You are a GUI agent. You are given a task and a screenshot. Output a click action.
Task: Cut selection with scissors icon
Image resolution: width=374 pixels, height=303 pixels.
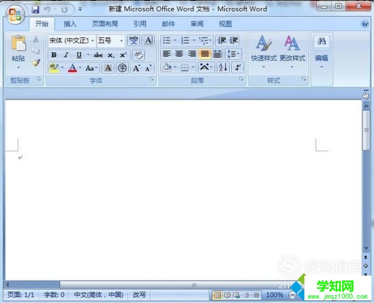pos(36,39)
